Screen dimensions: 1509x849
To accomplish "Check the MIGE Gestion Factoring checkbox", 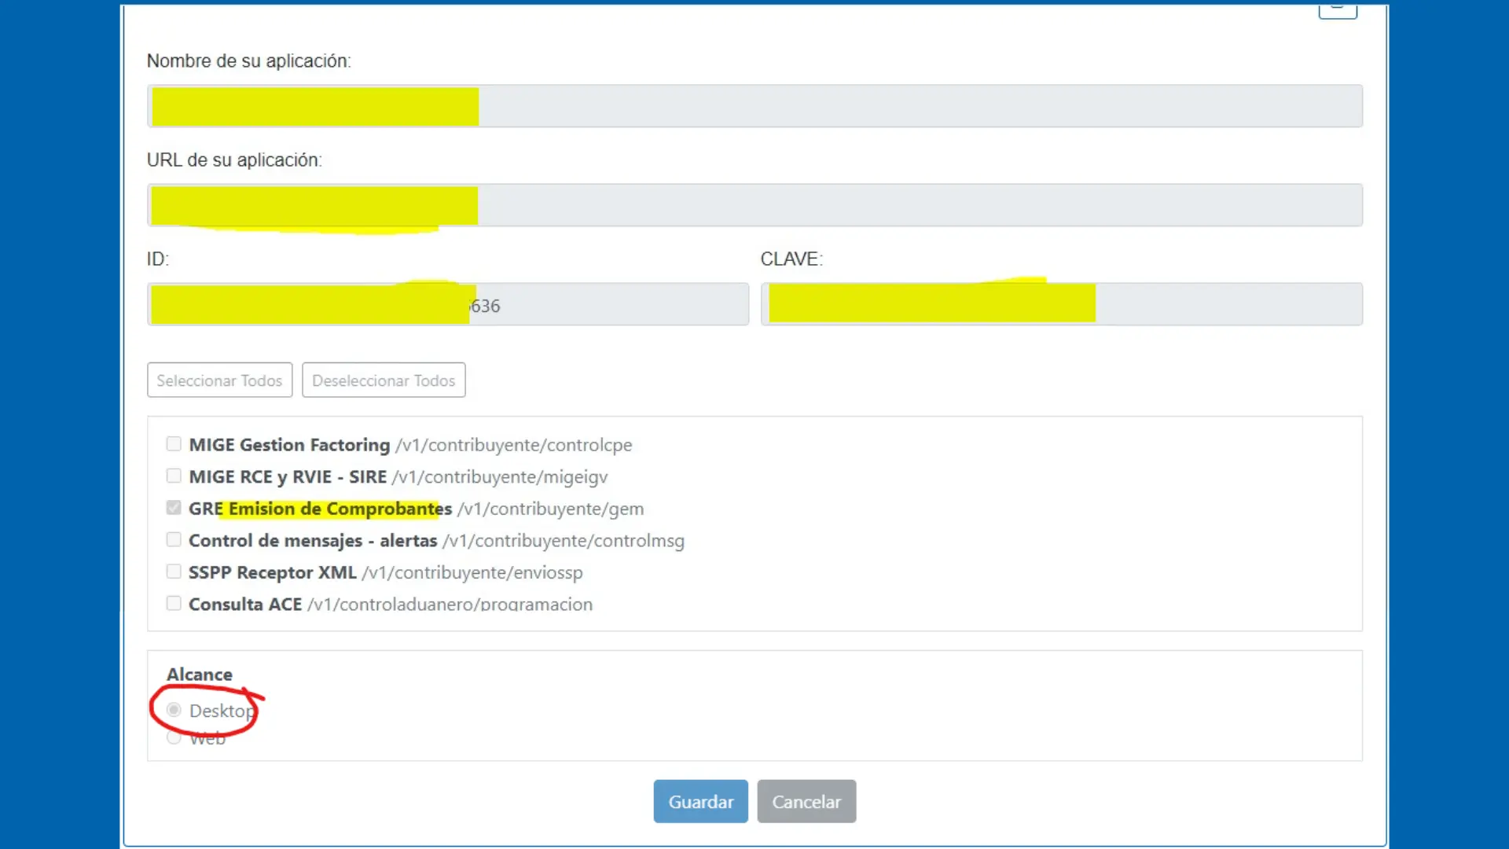I will (174, 444).
